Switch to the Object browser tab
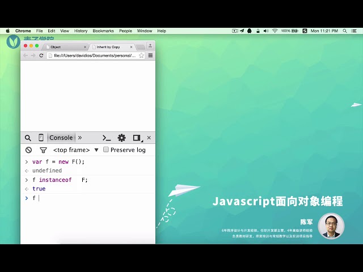This screenshot has width=363, height=272. click(65, 47)
